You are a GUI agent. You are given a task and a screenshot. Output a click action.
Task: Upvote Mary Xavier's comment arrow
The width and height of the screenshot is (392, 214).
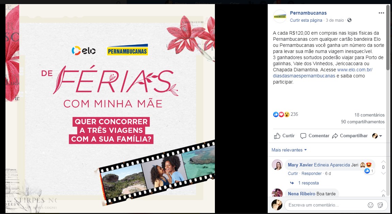tap(383, 162)
